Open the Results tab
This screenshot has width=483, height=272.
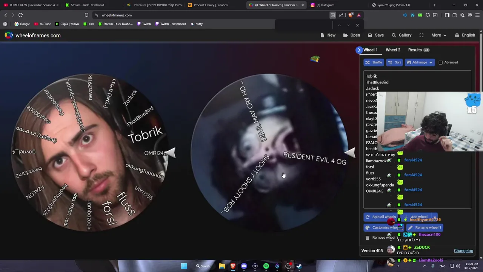click(x=418, y=50)
